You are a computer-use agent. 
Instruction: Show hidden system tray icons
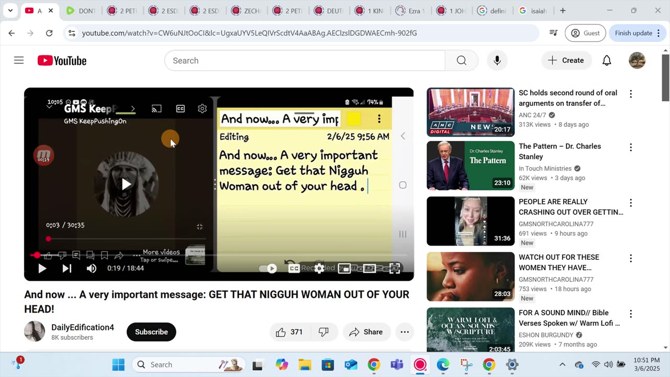coord(562,364)
